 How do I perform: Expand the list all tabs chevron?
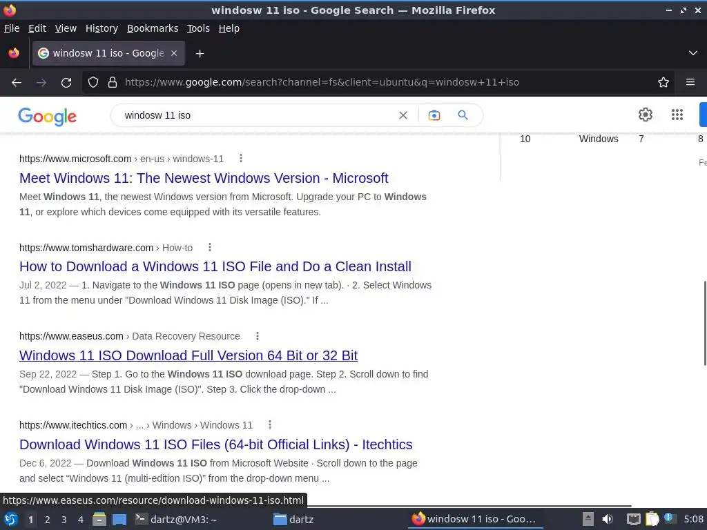pyautogui.click(x=693, y=53)
